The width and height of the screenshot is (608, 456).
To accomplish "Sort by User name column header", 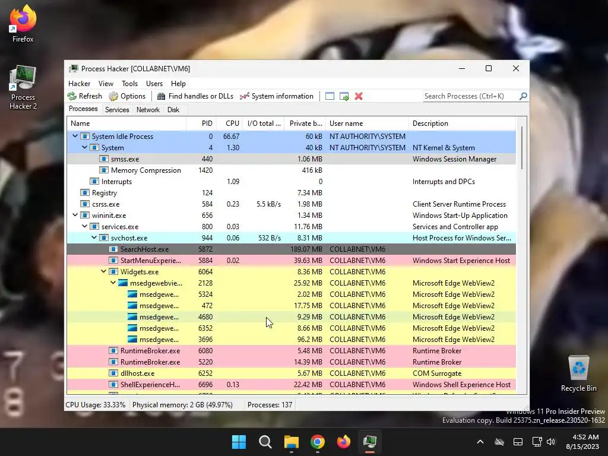I will point(367,123).
